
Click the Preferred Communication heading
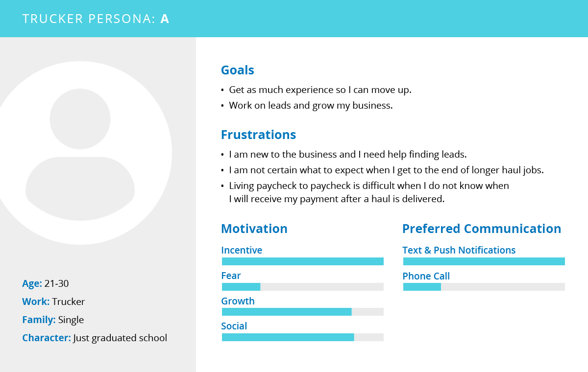click(x=482, y=229)
